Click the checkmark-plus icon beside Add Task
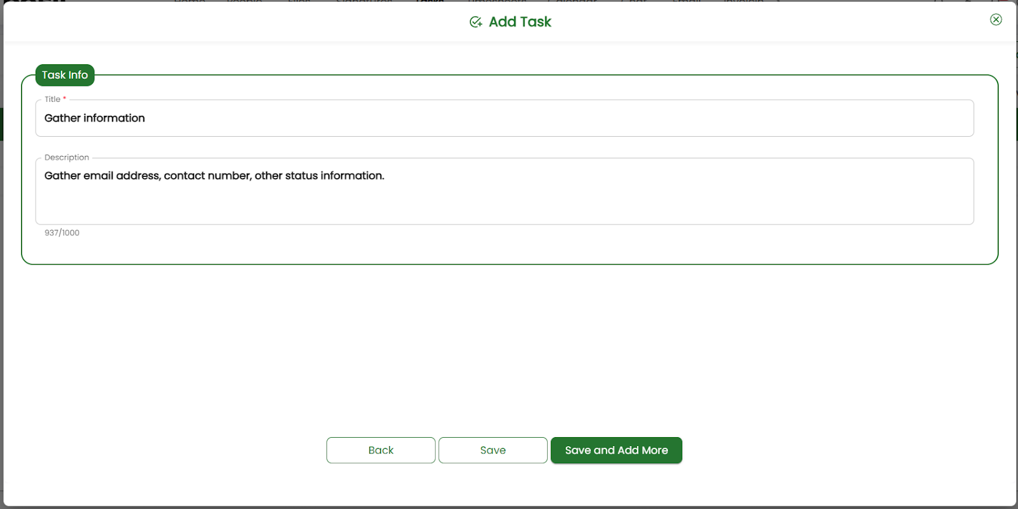The image size is (1018, 509). (x=475, y=22)
